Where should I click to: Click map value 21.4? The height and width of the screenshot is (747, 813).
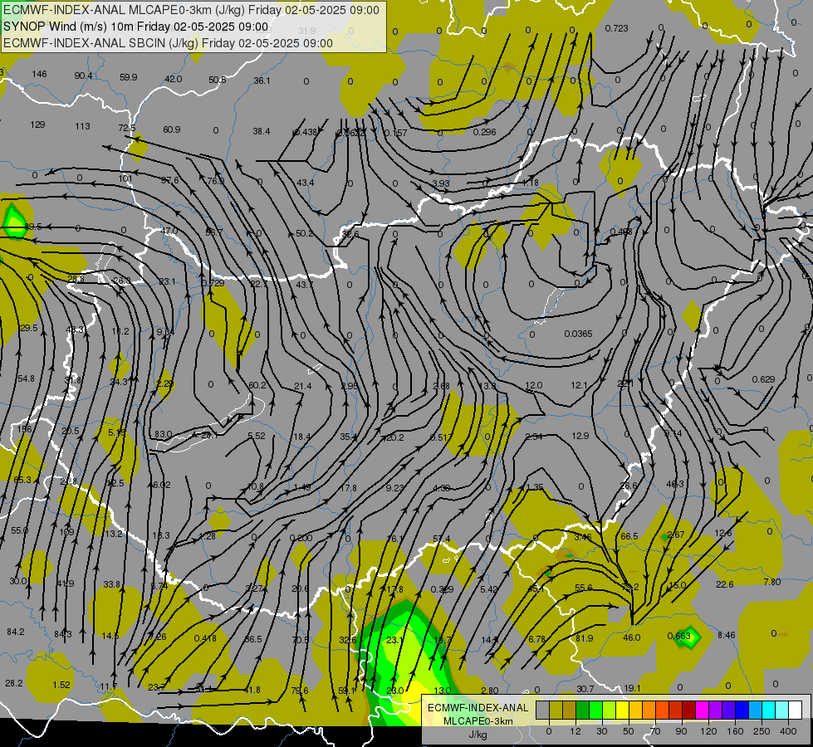[x=303, y=386]
